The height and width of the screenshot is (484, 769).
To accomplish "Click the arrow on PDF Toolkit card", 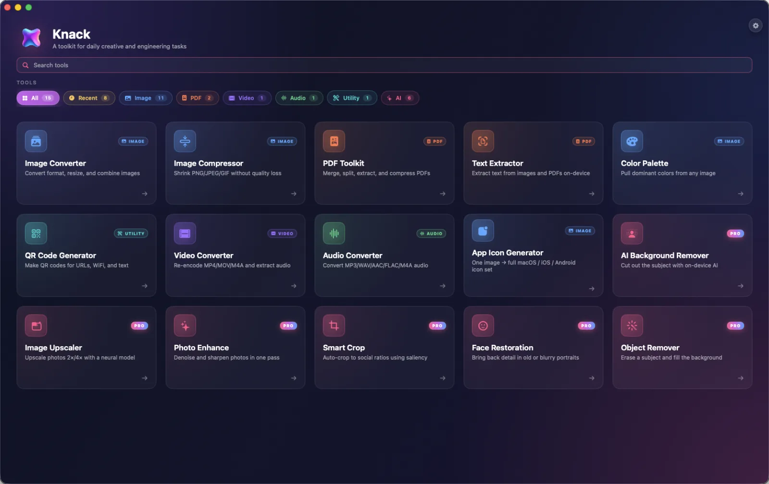I will click(x=443, y=194).
